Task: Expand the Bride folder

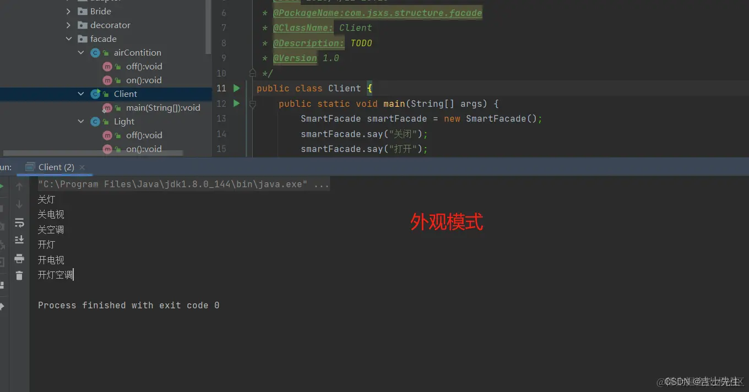Action: click(69, 12)
